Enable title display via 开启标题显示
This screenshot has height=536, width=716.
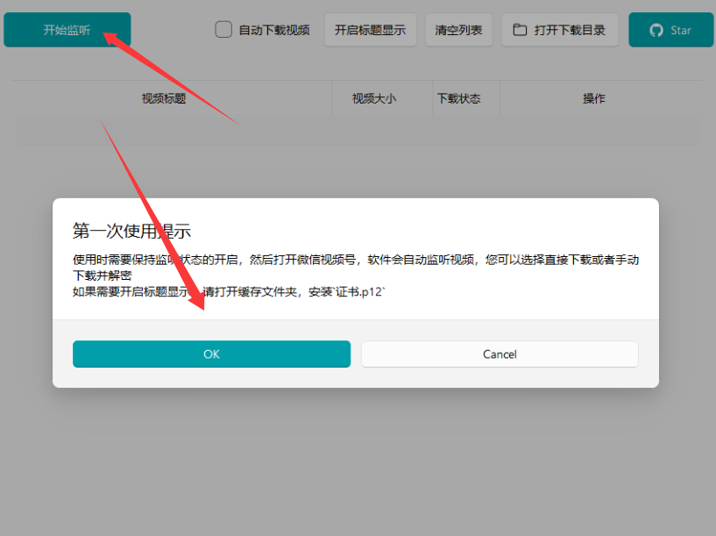370,30
